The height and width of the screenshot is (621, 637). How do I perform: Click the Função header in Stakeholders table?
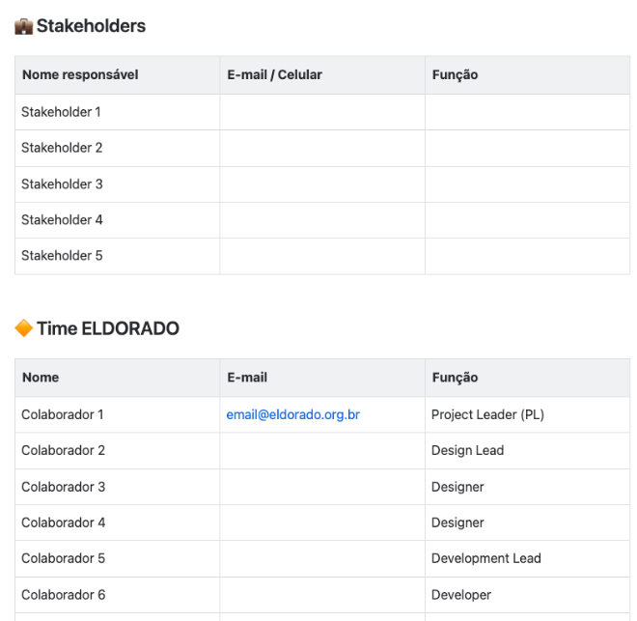[x=527, y=75]
